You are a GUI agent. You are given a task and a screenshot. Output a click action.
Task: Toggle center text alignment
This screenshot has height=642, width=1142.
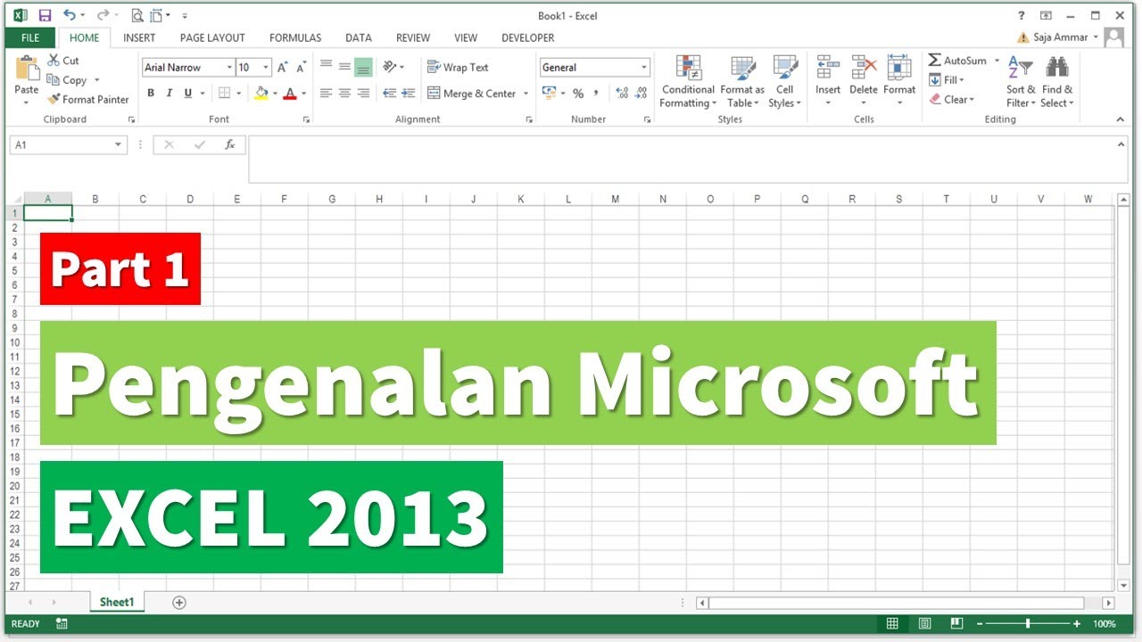coord(344,94)
